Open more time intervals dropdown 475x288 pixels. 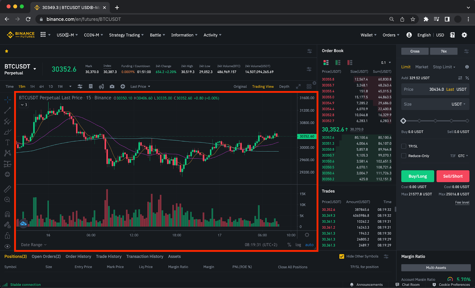70,87
